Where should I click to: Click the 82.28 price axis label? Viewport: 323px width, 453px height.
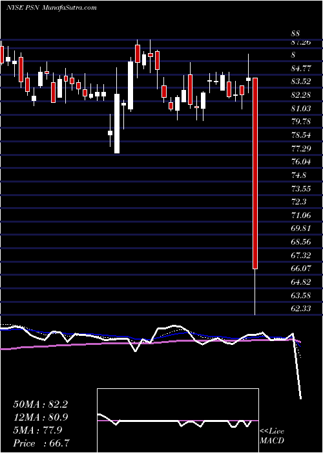click(x=301, y=95)
